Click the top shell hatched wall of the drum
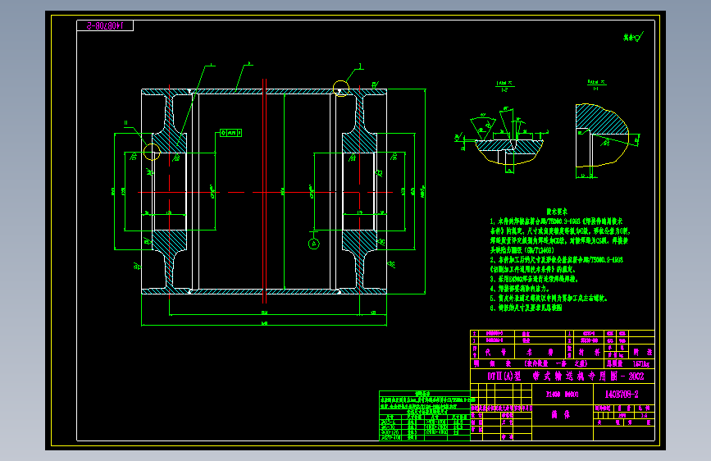Screen dimensions: 711x461 (x=264, y=92)
